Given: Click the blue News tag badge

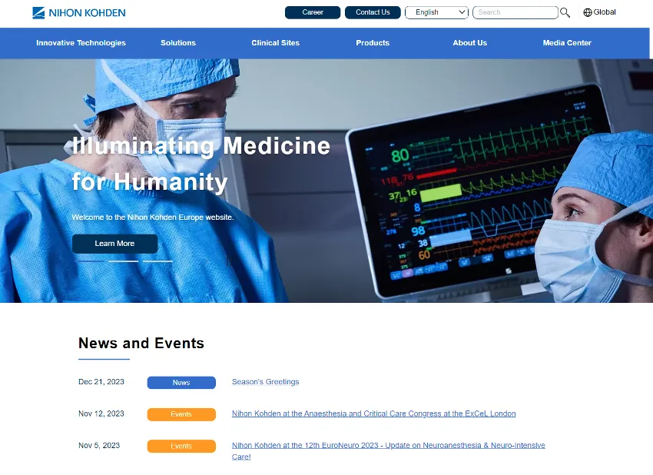Looking at the screenshot, I should point(181,383).
